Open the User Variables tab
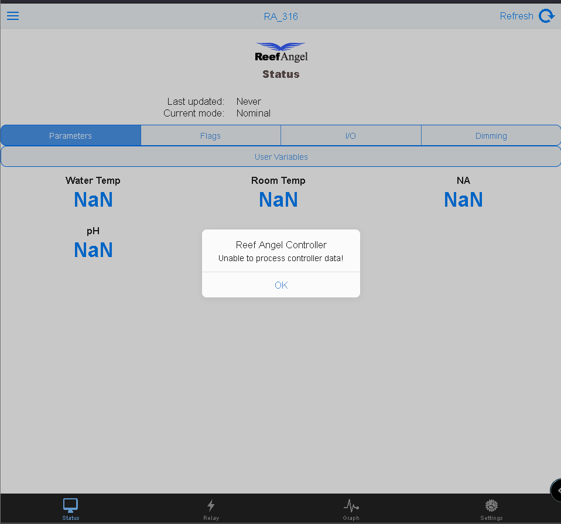This screenshot has width=561, height=524. tap(281, 157)
